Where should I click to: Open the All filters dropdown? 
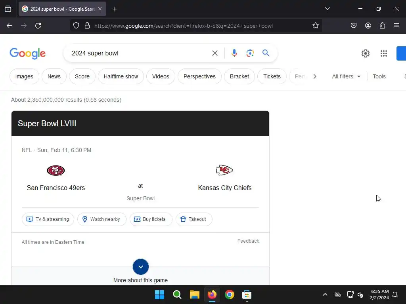click(x=346, y=76)
